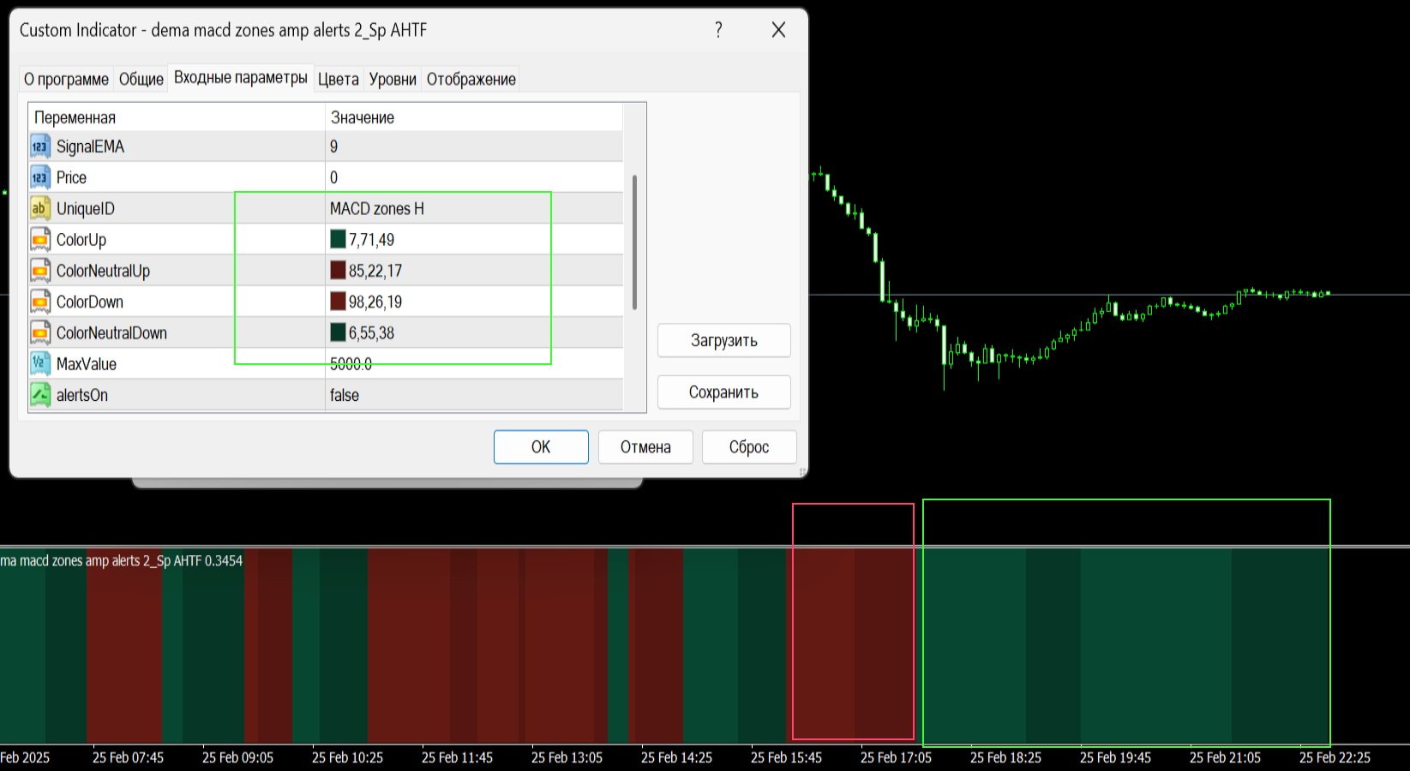The width and height of the screenshot is (1410, 771).
Task: Click the parameters list vertical scrollbar
Action: point(634,242)
